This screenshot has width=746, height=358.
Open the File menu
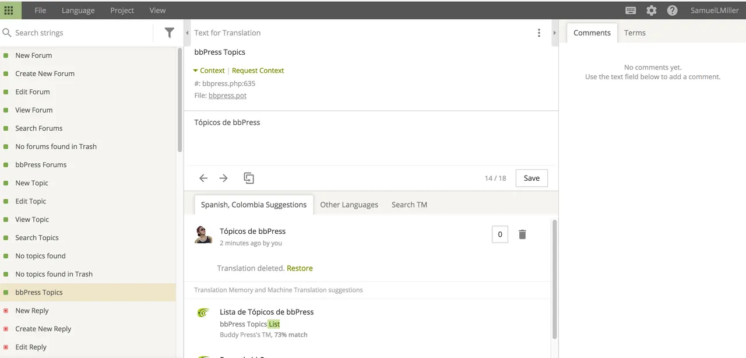click(x=40, y=10)
